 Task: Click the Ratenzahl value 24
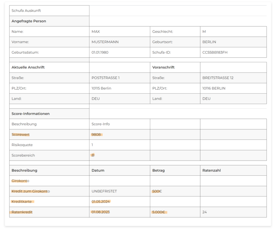click(x=205, y=212)
